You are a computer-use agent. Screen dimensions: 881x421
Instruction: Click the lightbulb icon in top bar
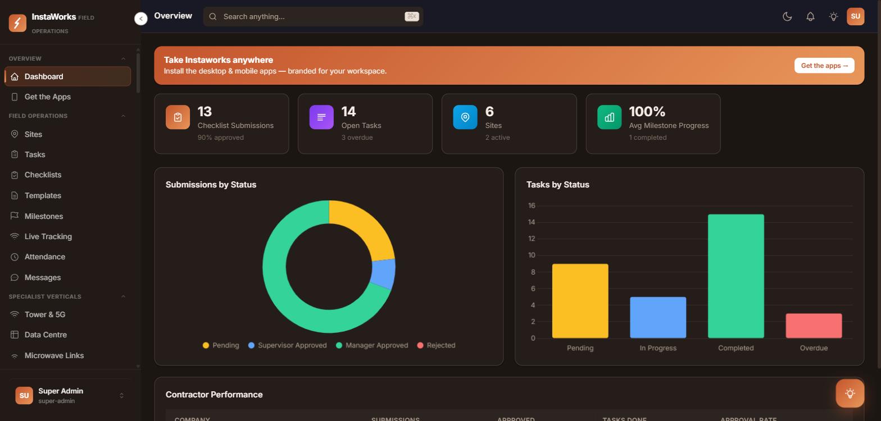tap(833, 16)
